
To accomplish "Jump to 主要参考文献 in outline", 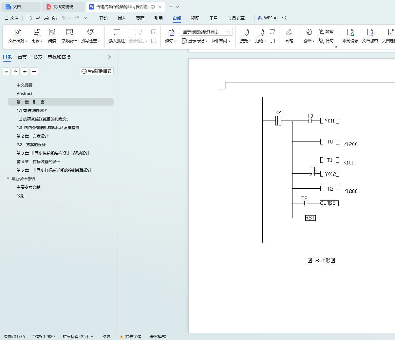I will (x=28, y=187).
